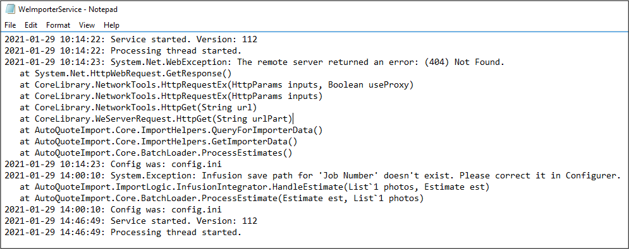
Task: Click the QueryForImporterData() stack trace line
Action: [171, 130]
